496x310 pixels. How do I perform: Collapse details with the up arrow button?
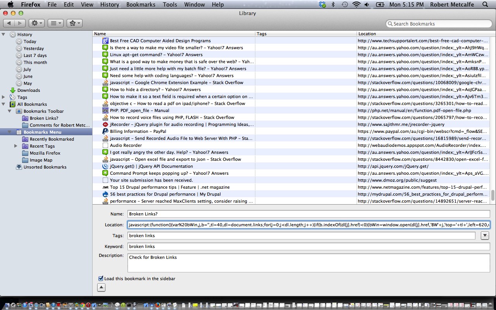click(x=101, y=287)
